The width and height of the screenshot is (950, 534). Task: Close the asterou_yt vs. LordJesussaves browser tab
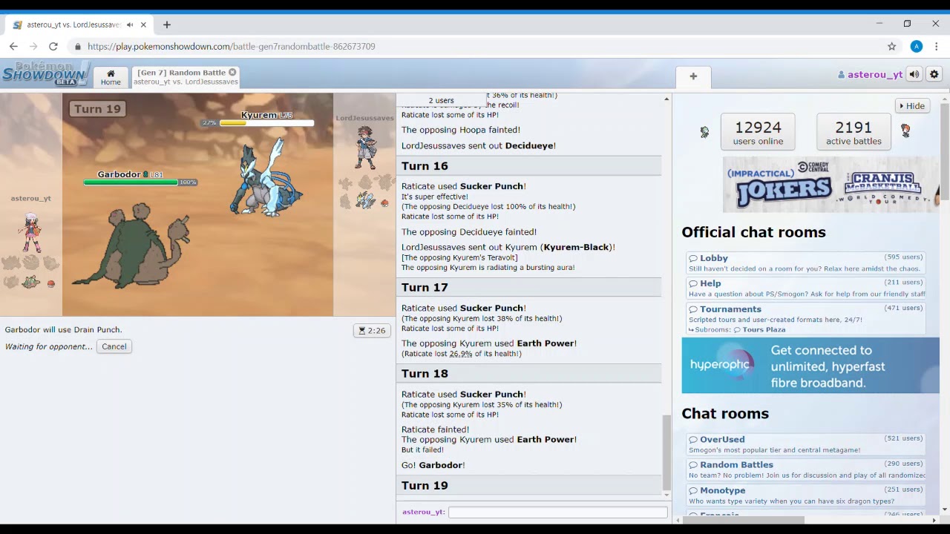(143, 24)
